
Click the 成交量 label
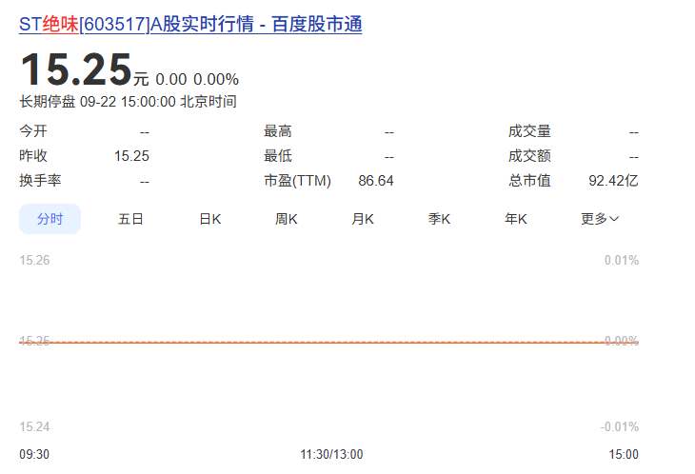(x=529, y=131)
